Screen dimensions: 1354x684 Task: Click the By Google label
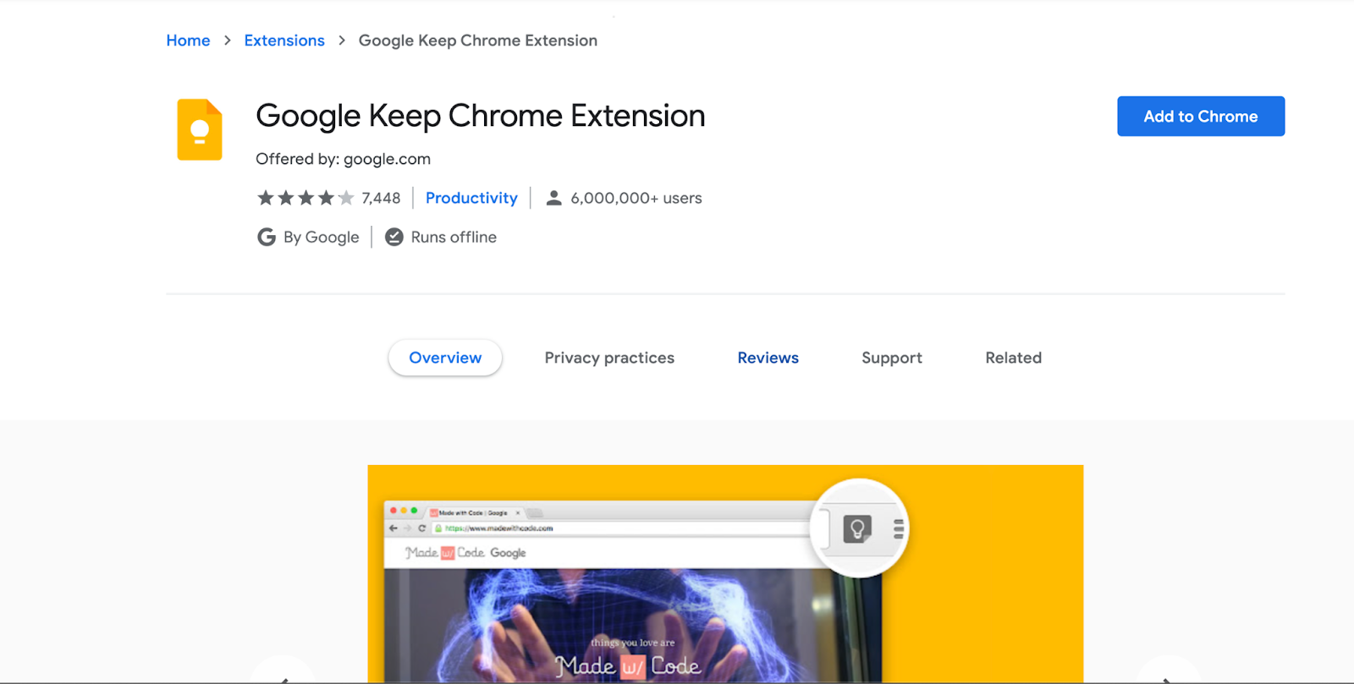tap(322, 237)
